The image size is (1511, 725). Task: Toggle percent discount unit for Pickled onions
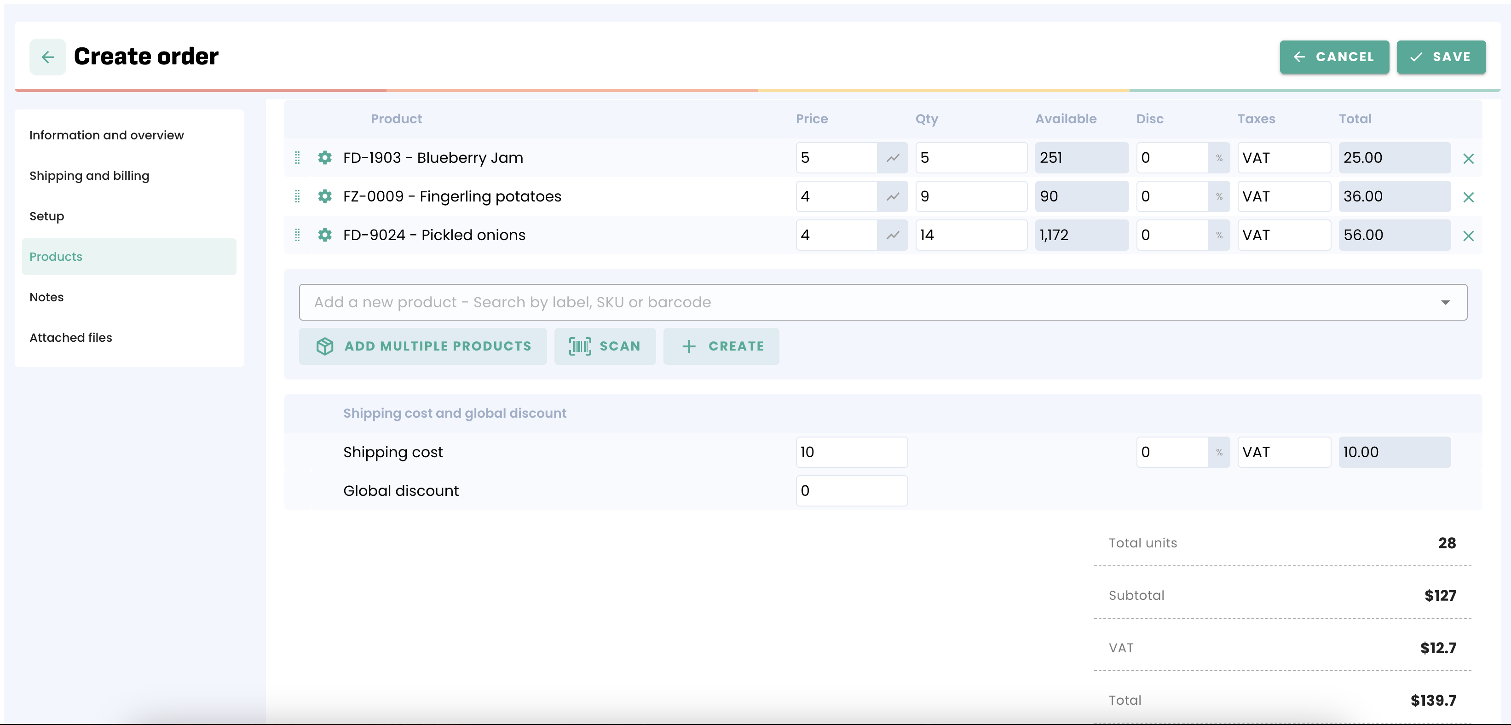(1219, 235)
